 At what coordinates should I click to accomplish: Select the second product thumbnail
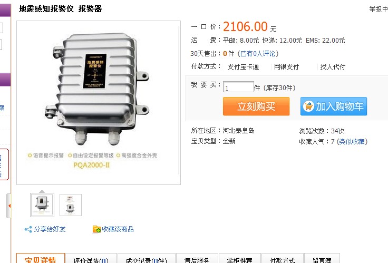click(x=71, y=205)
